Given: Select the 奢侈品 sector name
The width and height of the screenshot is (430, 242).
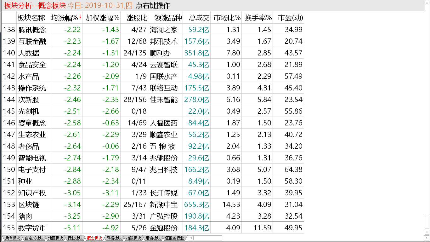Looking at the screenshot, I should (29, 146).
